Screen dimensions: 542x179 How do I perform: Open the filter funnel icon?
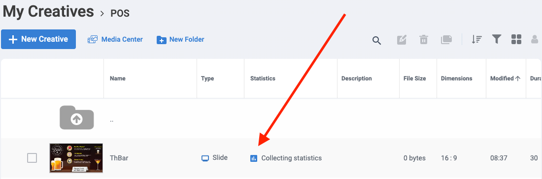tap(497, 39)
